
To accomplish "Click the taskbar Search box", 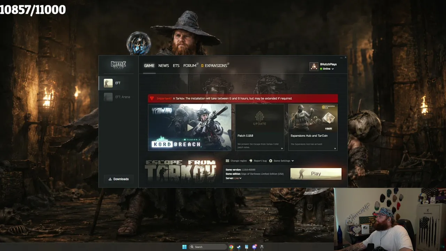I will [208, 247].
